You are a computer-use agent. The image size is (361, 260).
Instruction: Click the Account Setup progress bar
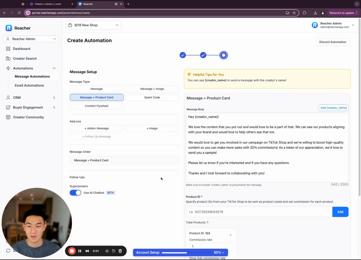pyautogui.click(x=186, y=252)
